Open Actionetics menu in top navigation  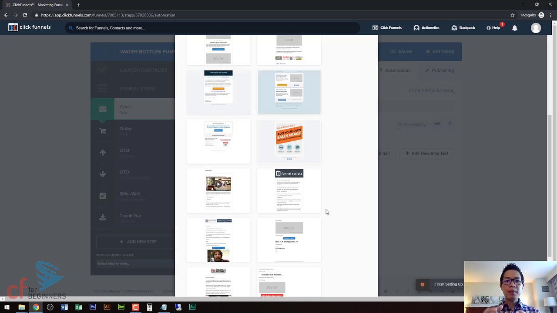426,28
